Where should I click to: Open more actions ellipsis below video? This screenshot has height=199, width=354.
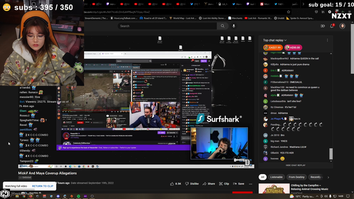click(x=251, y=184)
